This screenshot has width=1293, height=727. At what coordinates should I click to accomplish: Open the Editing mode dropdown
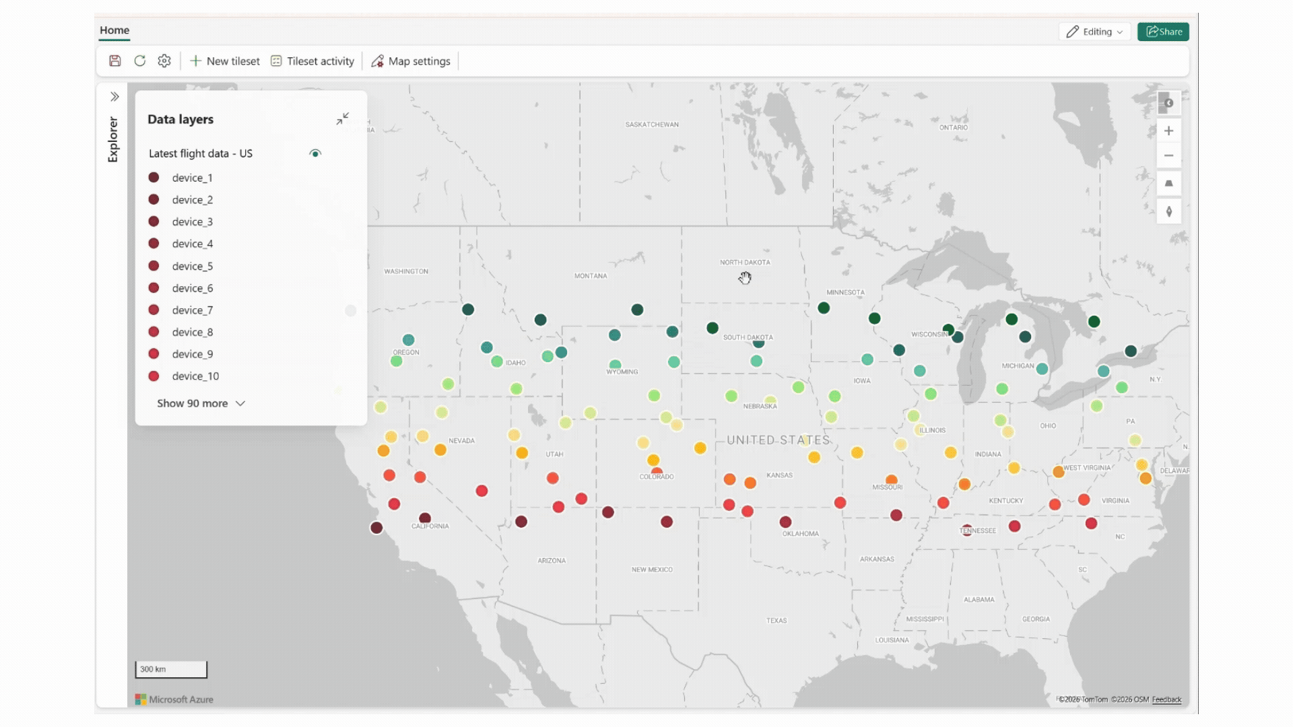coord(1094,31)
